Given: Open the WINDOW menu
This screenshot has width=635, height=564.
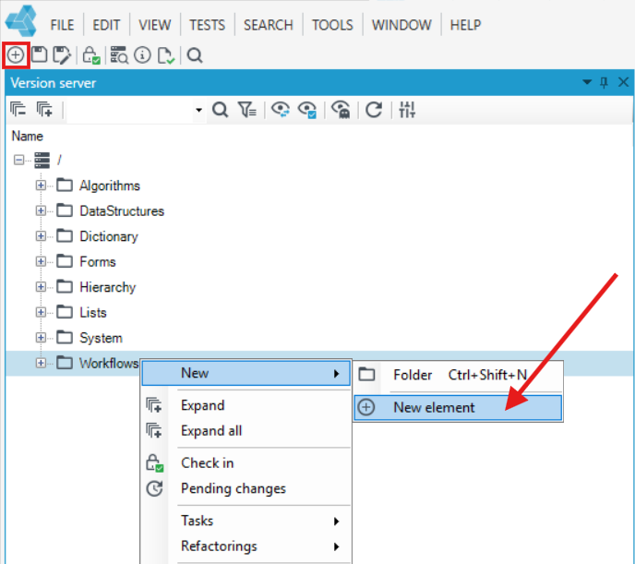Looking at the screenshot, I should [x=401, y=25].
